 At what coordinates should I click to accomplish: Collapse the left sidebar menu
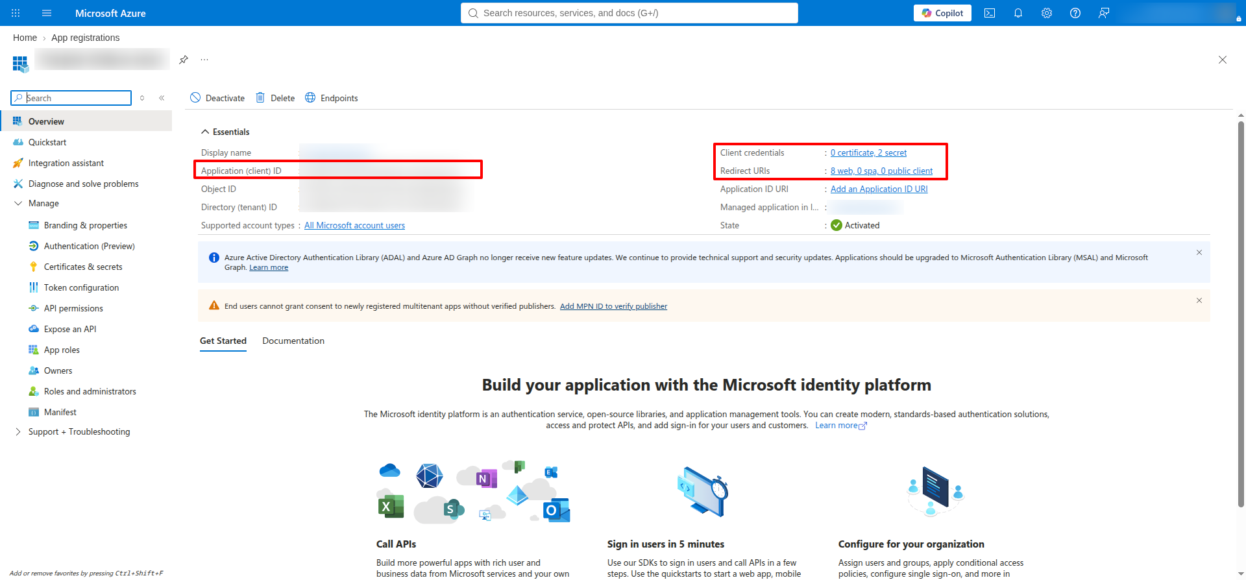point(162,98)
